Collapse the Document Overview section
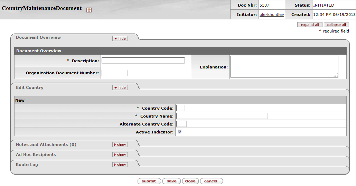The width and height of the screenshot is (356, 186). 120,39
